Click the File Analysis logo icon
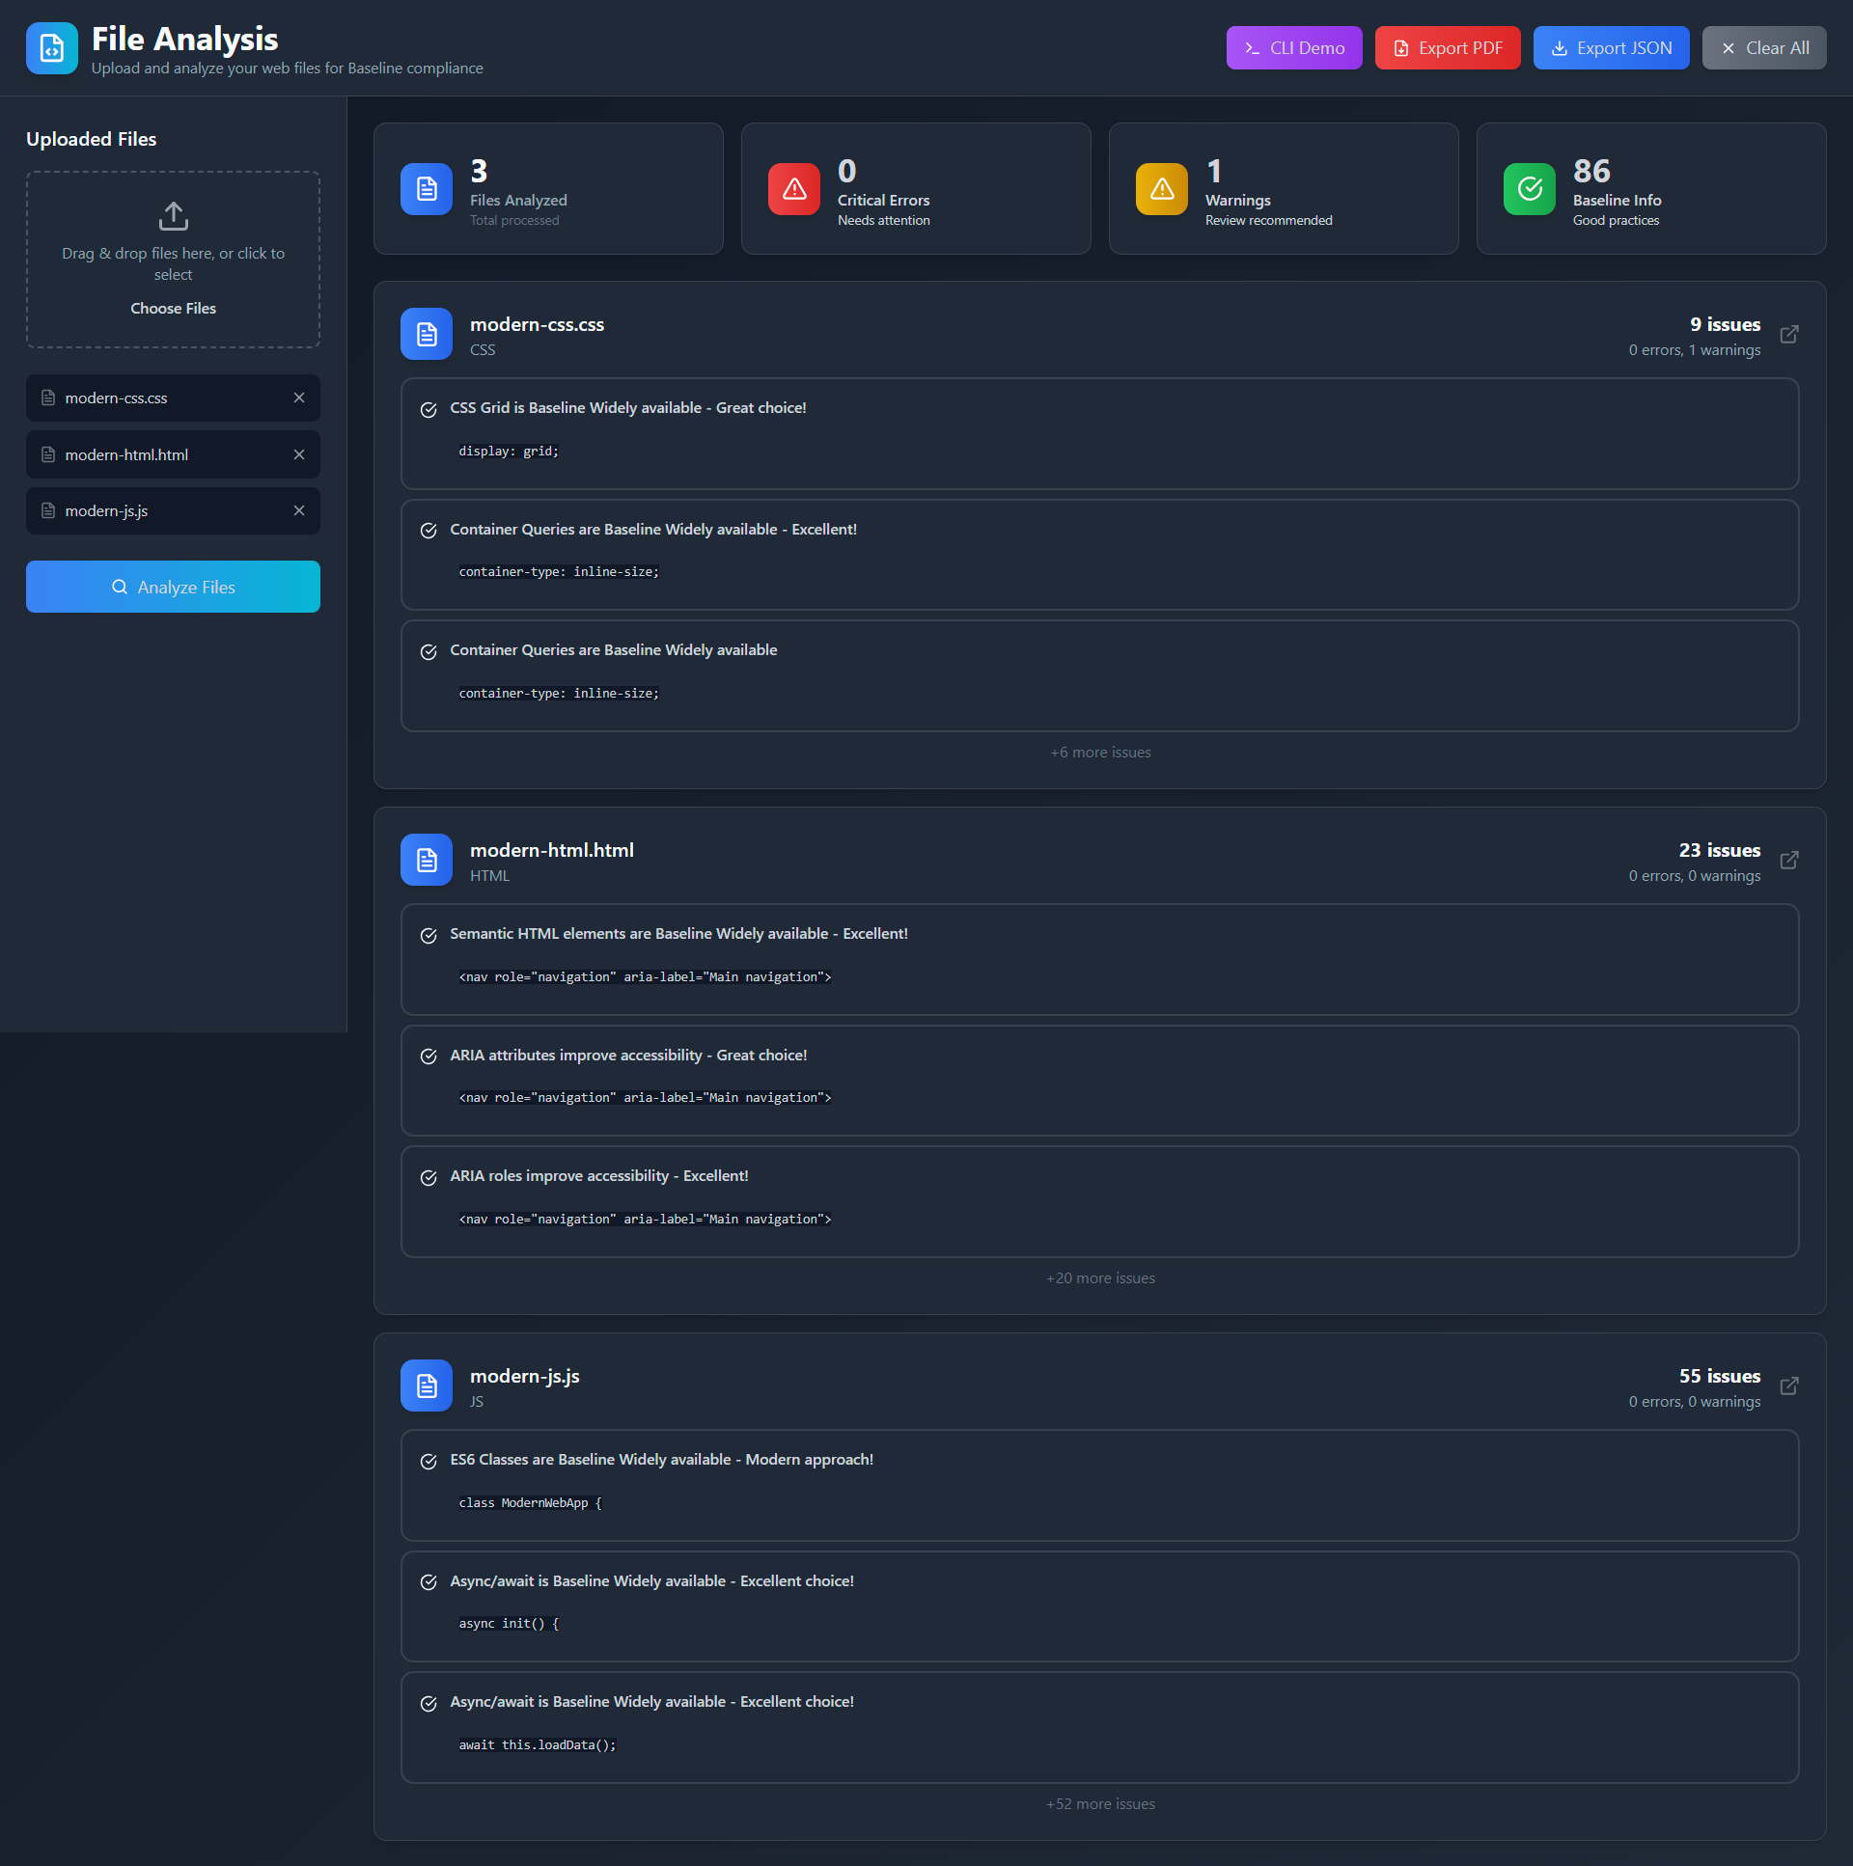1853x1866 pixels. pyautogui.click(x=52, y=48)
